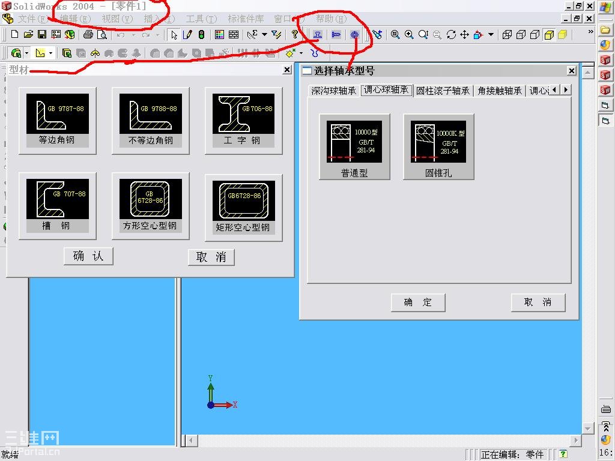Print using the printer icon
Screen dimensions: 615x461
pos(88,34)
